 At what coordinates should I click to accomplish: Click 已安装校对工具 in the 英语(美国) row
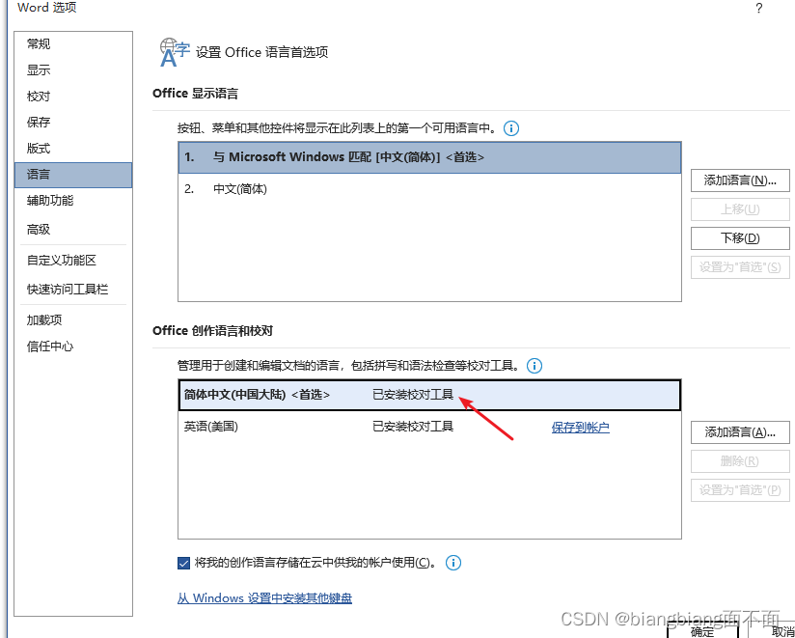(413, 427)
